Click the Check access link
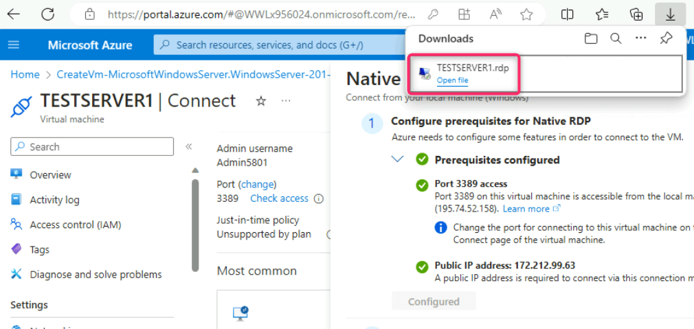 (279, 198)
